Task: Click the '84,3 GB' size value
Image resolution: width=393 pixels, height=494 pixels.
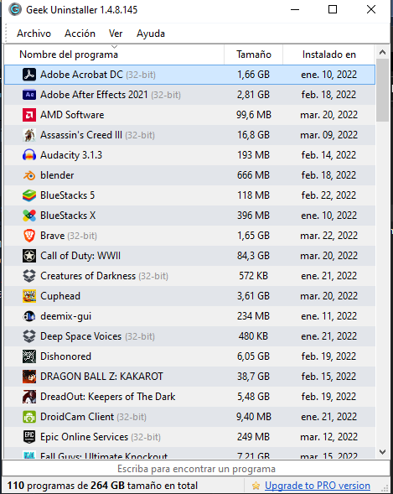Action: pyautogui.click(x=253, y=256)
